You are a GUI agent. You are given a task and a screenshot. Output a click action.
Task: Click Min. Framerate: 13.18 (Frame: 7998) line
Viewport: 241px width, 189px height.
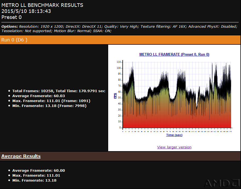(x=49, y=106)
